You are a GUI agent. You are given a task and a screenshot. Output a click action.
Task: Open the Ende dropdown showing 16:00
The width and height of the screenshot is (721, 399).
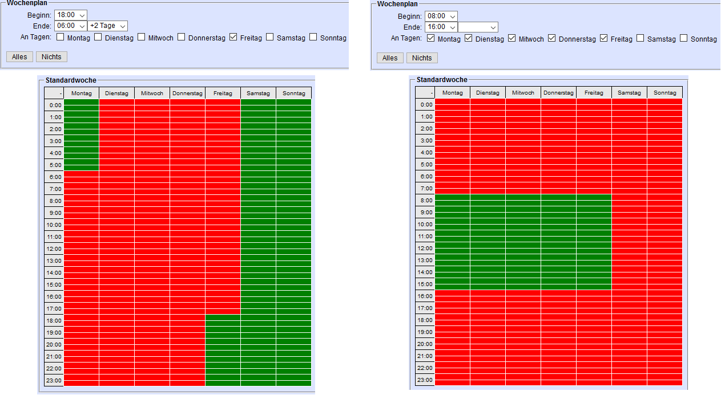pyautogui.click(x=441, y=27)
